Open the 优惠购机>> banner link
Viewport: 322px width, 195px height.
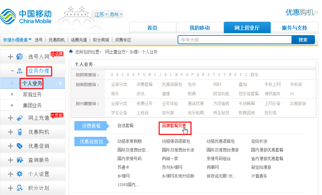302,12
